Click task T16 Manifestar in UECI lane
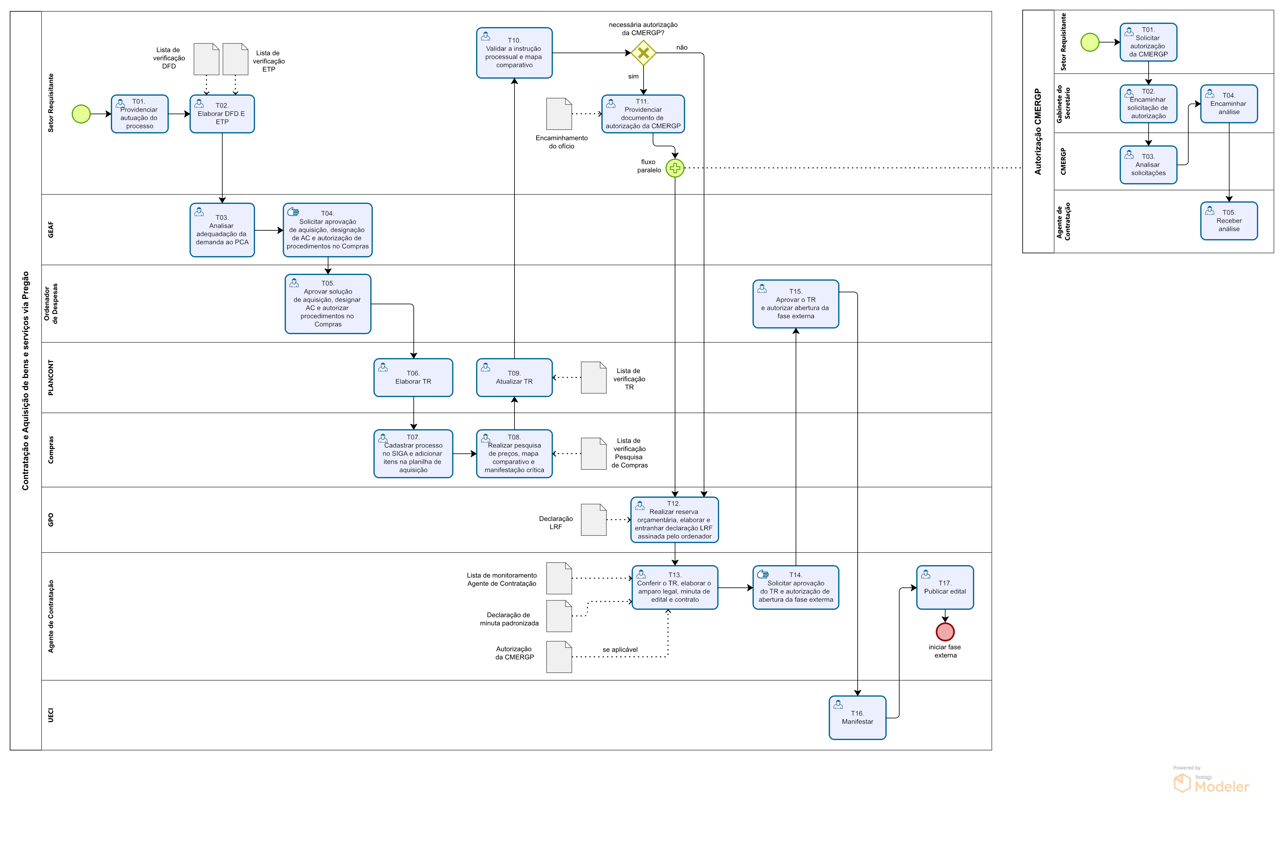This screenshot has height=842, width=1284. (857, 717)
